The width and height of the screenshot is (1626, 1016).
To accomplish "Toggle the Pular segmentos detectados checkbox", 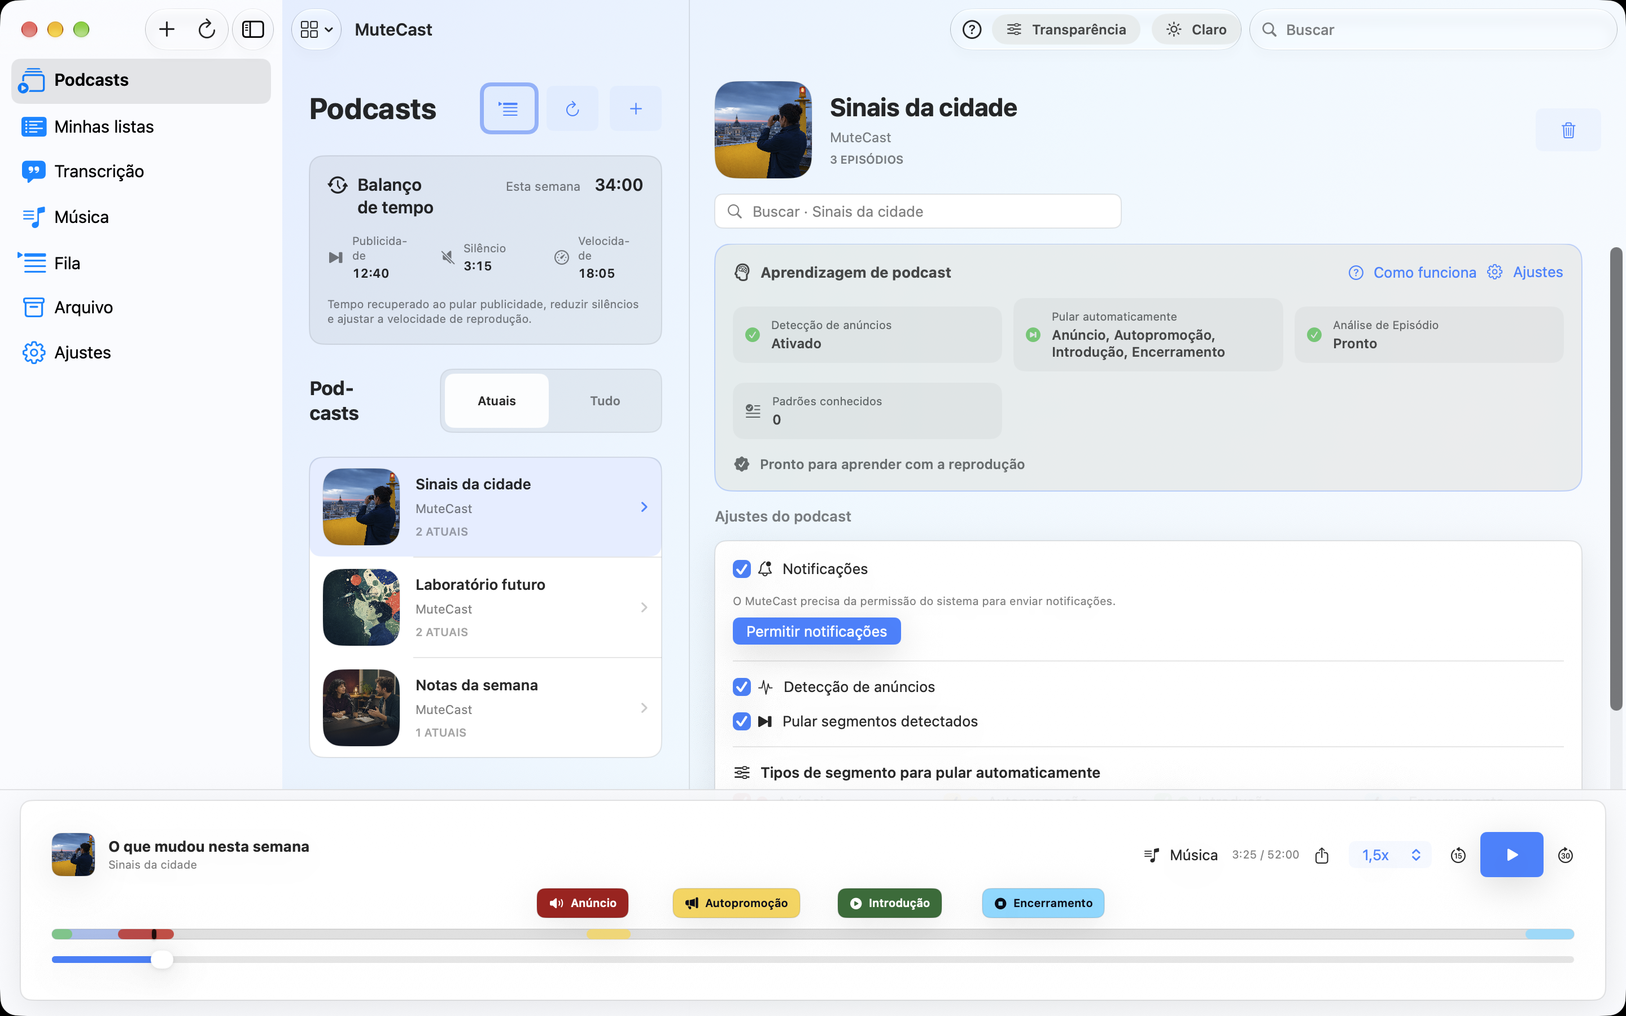I will [742, 721].
